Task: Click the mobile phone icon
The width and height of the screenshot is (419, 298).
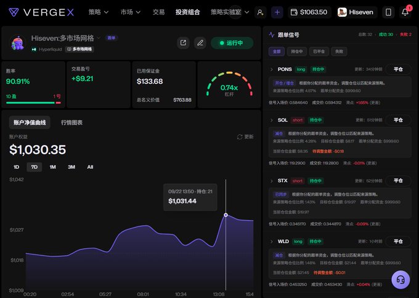Action: click(x=389, y=12)
